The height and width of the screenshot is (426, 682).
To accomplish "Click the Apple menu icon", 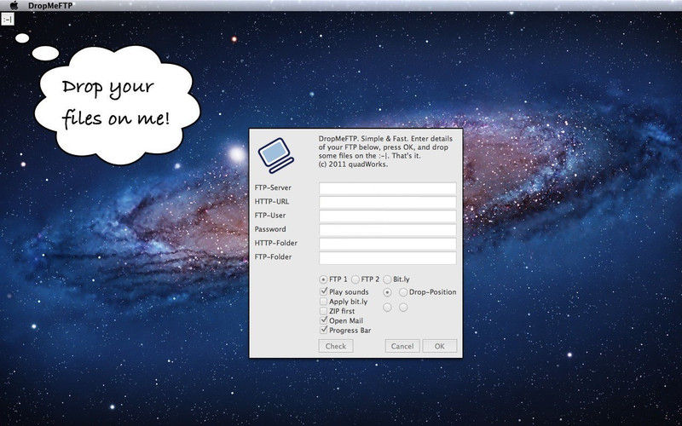I will pos(14,5).
